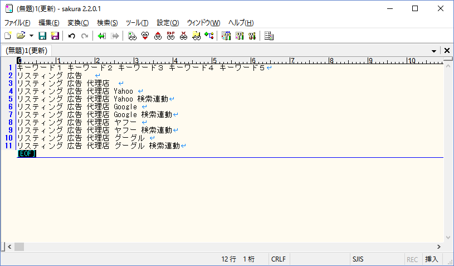Click 検索連動 on line 11
454x266 pixels.
(164, 146)
